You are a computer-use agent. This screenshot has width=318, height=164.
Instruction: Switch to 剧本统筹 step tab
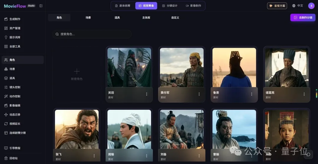(123, 6)
